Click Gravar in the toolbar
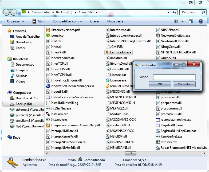The image size is (209, 172). coord(95,21)
